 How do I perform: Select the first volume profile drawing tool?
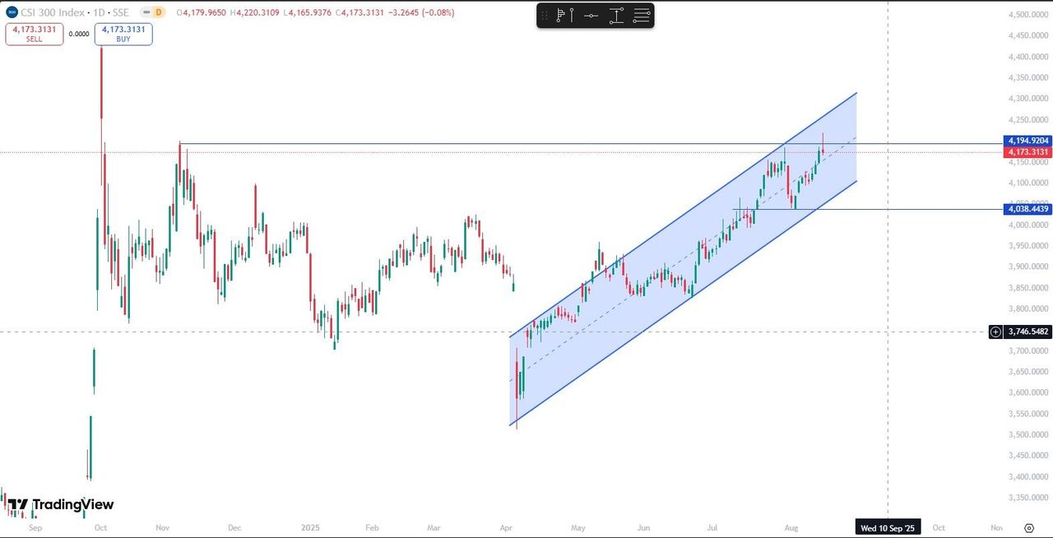(563, 16)
